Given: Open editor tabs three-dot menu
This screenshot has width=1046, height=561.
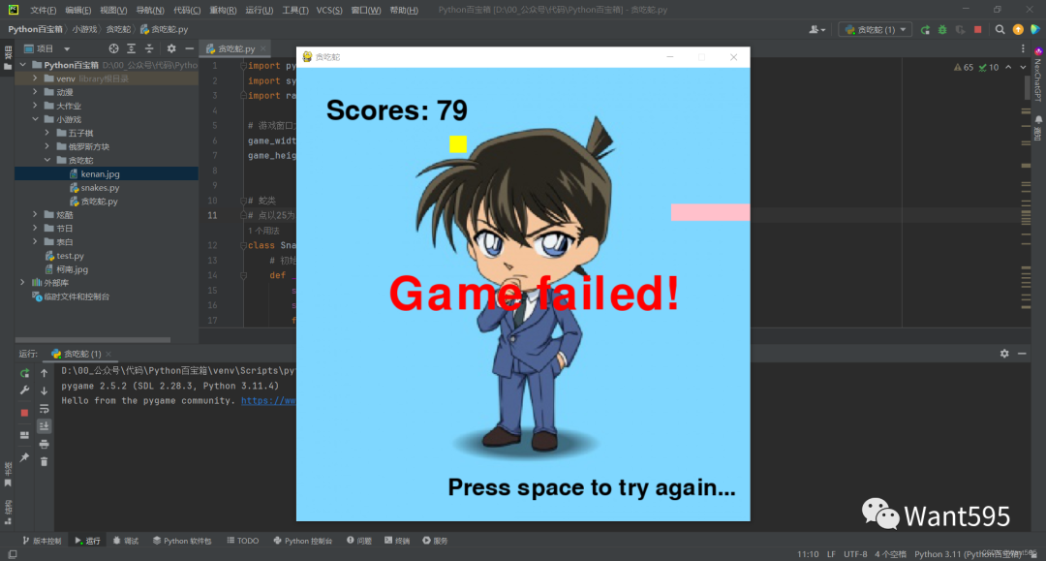Looking at the screenshot, I should (1023, 48).
